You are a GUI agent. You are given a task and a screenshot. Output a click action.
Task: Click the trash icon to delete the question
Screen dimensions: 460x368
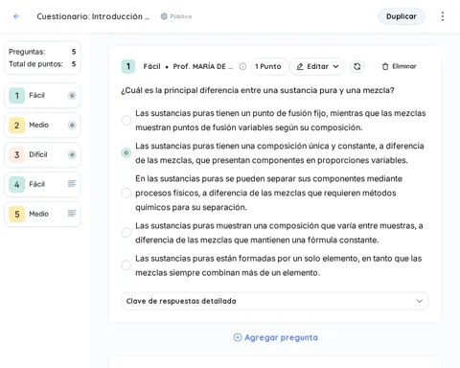pos(385,66)
